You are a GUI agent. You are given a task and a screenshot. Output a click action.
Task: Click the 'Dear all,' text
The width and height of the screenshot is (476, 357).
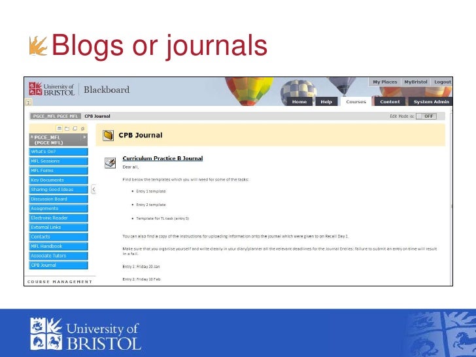click(131, 167)
